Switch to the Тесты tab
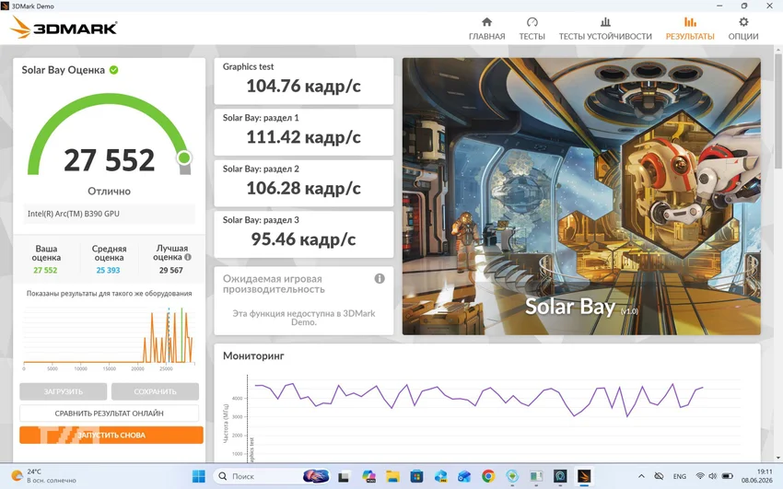The height and width of the screenshot is (489, 783). click(x=532, y=29)
